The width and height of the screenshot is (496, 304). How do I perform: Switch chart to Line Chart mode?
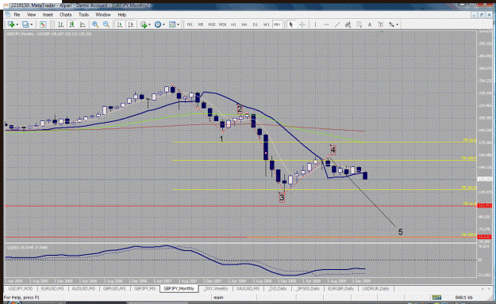[x=83, y=25]
